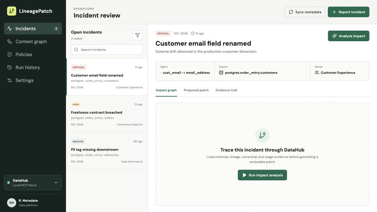Click the LineagePatch logo icon

pyautogui.click(x=12, y=11)
